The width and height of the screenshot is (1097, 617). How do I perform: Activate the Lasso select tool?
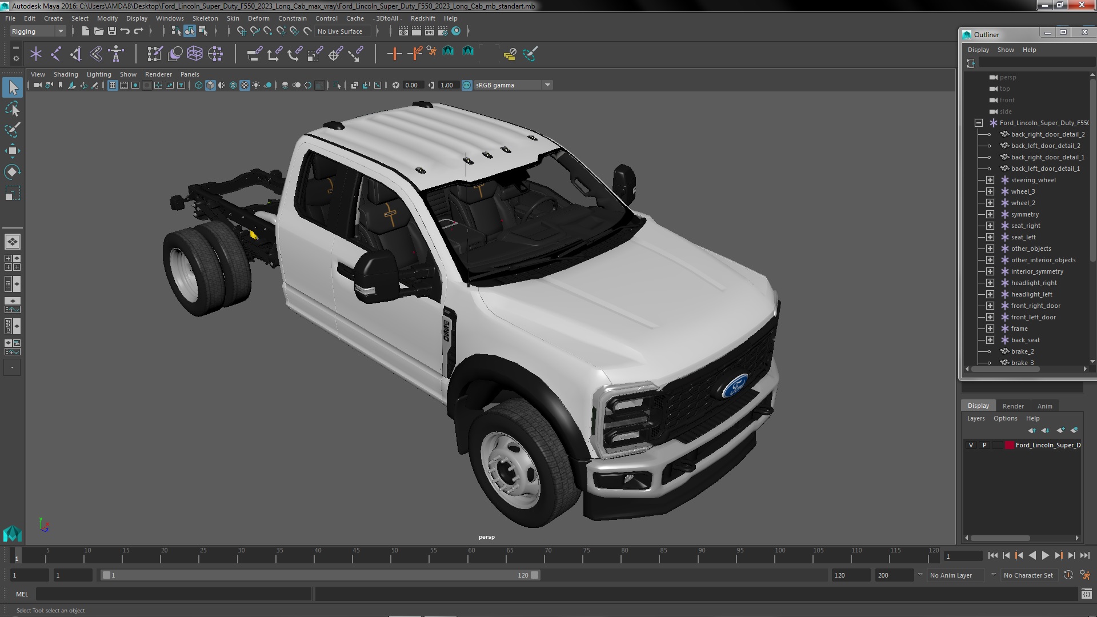point(13,109)
